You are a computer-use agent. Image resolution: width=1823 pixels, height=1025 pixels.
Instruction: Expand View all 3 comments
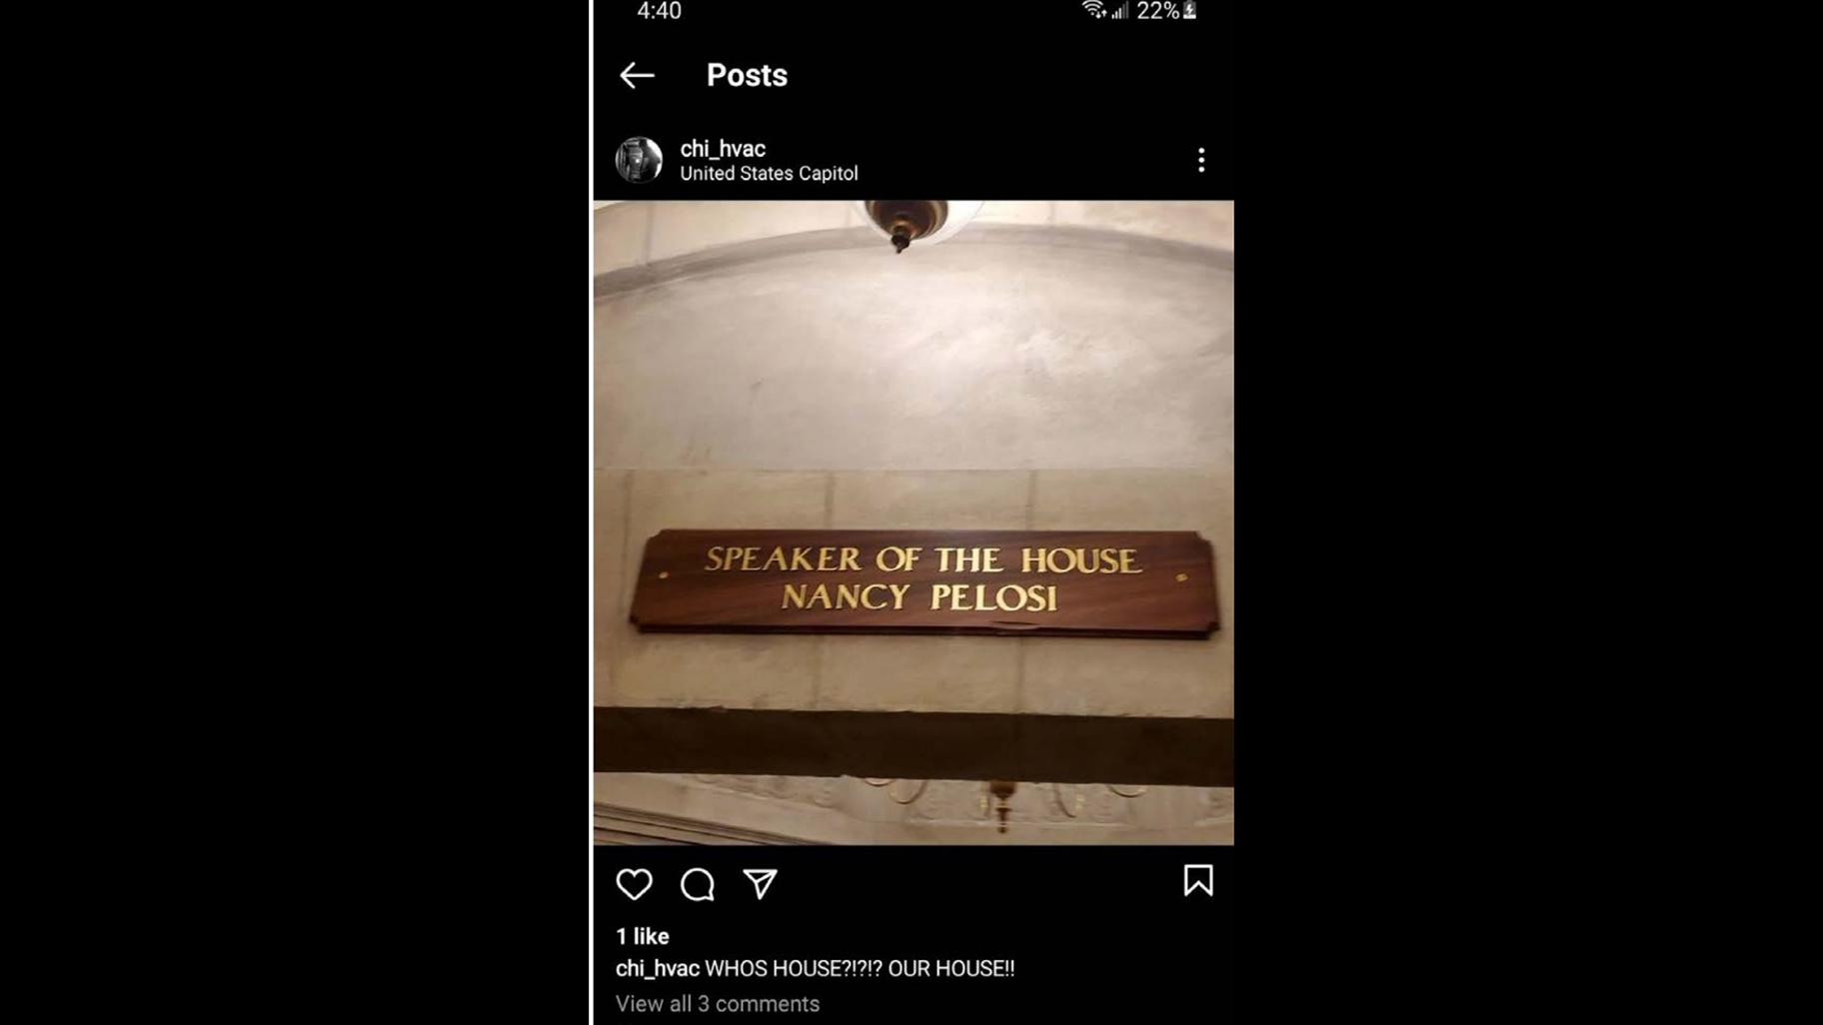[x=718, y=1004]
